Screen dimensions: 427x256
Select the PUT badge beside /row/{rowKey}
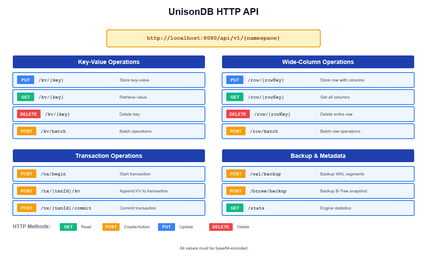click(x=235, y=80)
